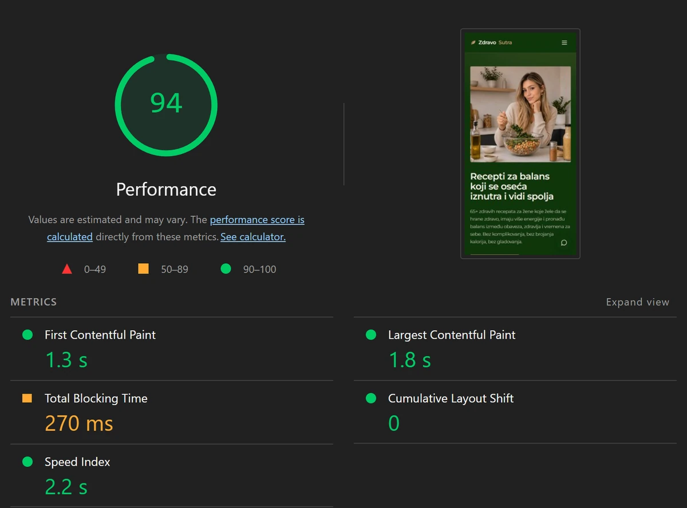Select the 'Total Blocking Time' metric label
Viewport: 687px width, 508px height.
click(x=96, y=398)
